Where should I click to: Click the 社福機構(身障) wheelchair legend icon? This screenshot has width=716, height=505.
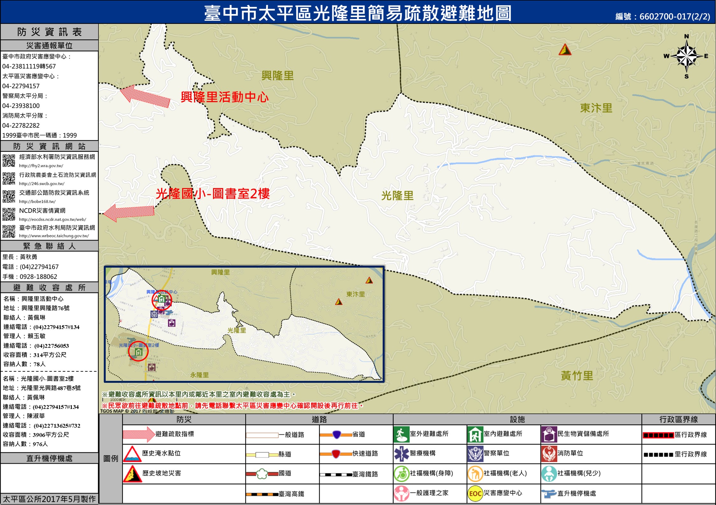401,474
